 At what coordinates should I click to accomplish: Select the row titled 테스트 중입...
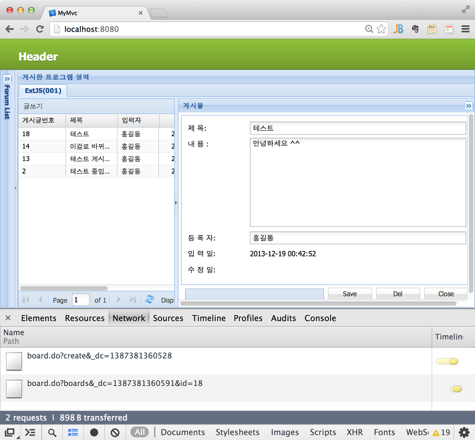pos(96,171)
